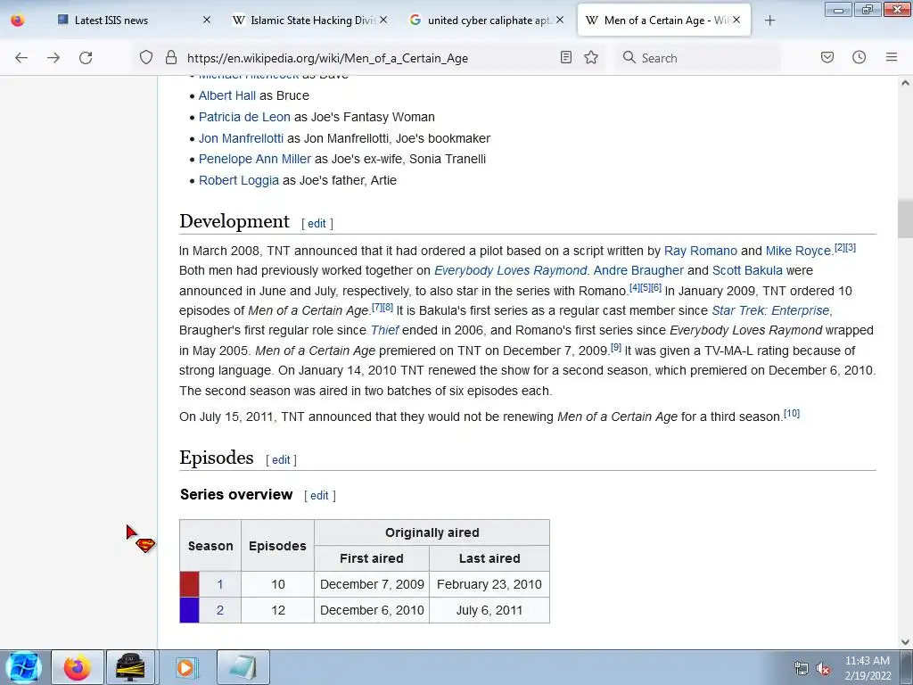913x685 pixels.
Task: Open the Season 2 link in table
Action: (x=220, y=610)
